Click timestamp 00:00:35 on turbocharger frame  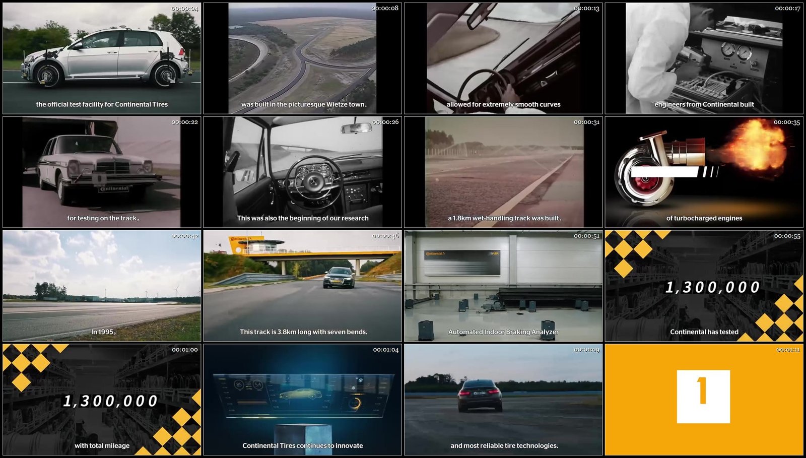787,122
